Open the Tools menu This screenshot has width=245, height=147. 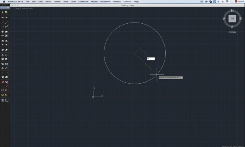click(x=65, y=2)
